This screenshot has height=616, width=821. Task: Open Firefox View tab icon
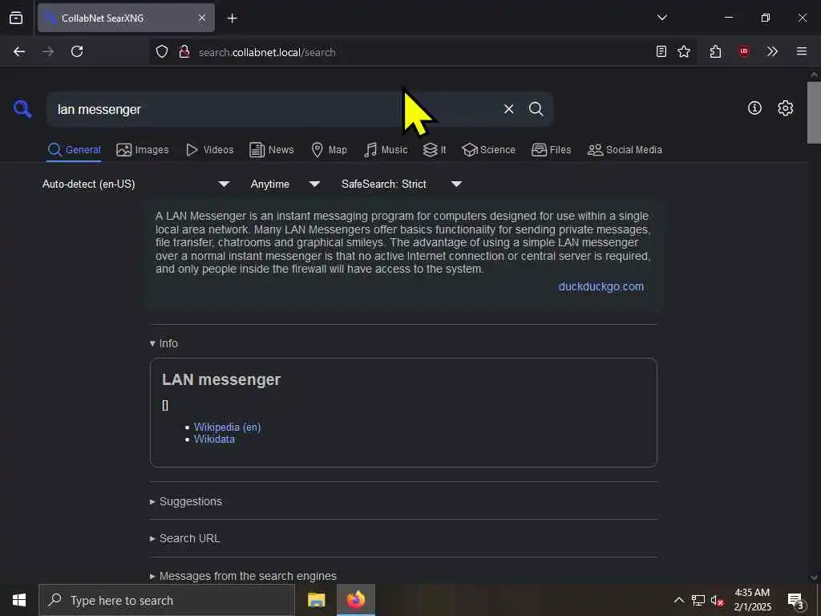click(x=16, y=18)
